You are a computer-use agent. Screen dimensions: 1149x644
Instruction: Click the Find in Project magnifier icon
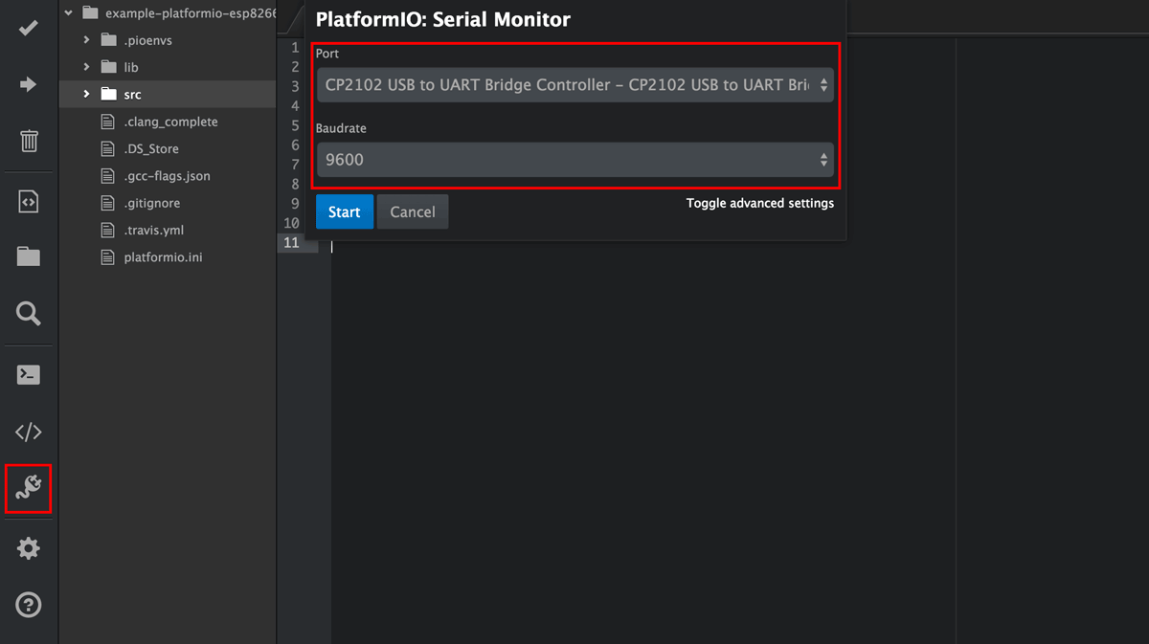click(x=29, y=313)
